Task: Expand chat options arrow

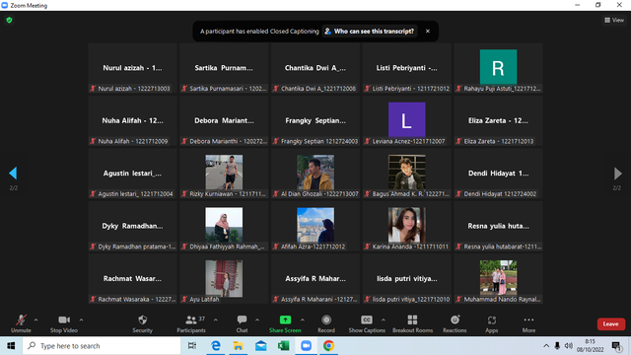Action: pyautogui.click(x=257, y=319)
